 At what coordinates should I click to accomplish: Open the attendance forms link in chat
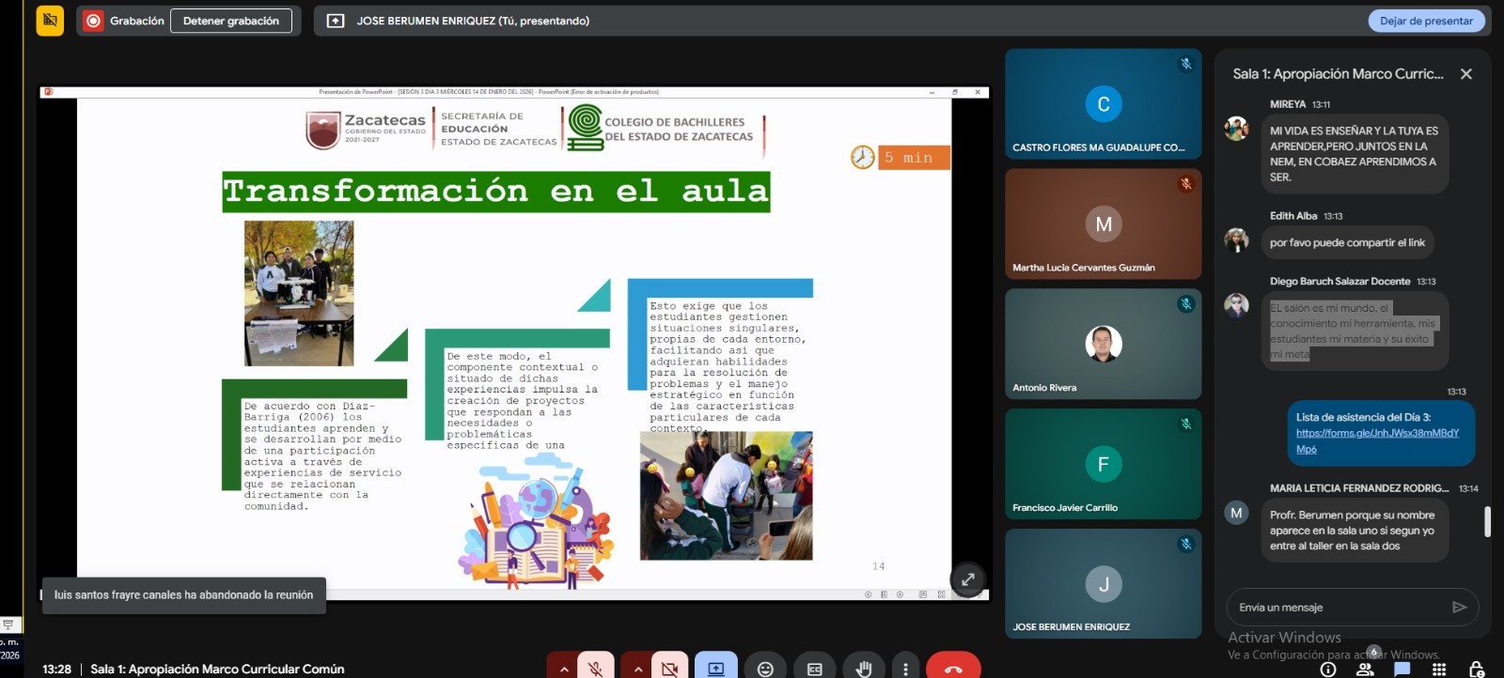1376,433
